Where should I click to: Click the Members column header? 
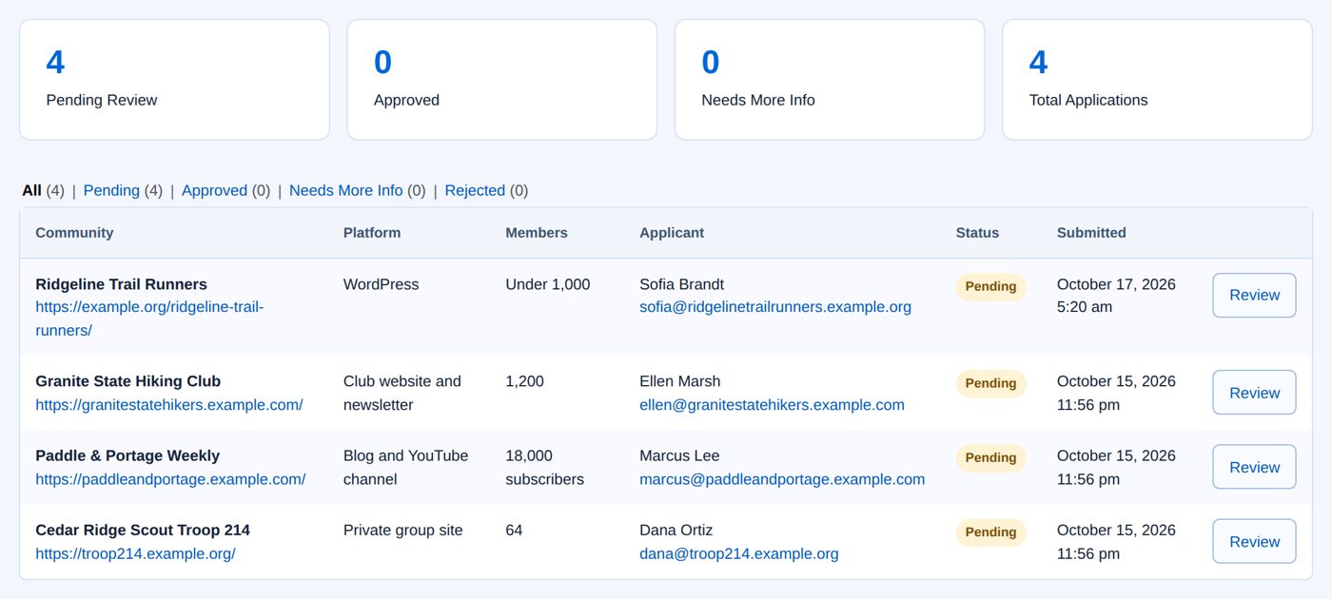click(x=537, y=233)
